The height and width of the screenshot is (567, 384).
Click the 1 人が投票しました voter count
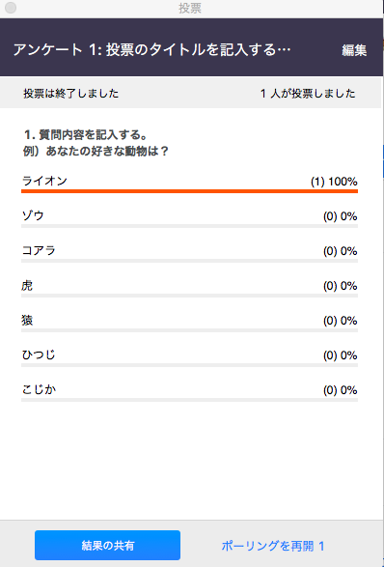click(308, 94)
